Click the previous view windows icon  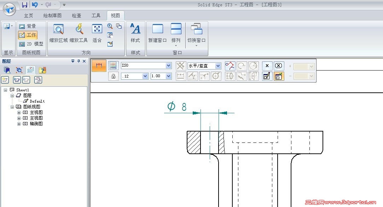119,26
